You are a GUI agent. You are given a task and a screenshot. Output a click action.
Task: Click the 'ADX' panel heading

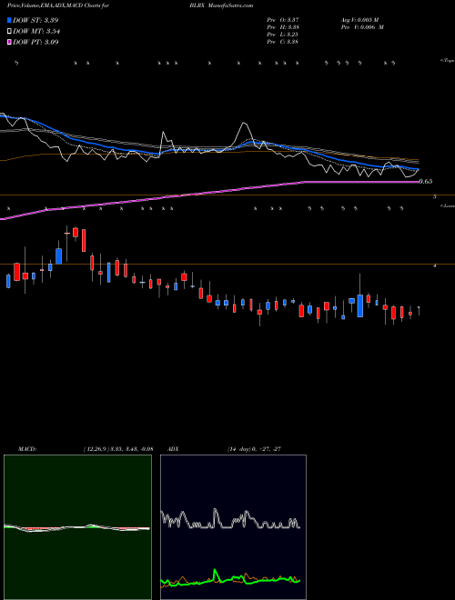173,449
